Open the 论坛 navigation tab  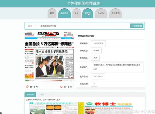click(x=76, y=13)
